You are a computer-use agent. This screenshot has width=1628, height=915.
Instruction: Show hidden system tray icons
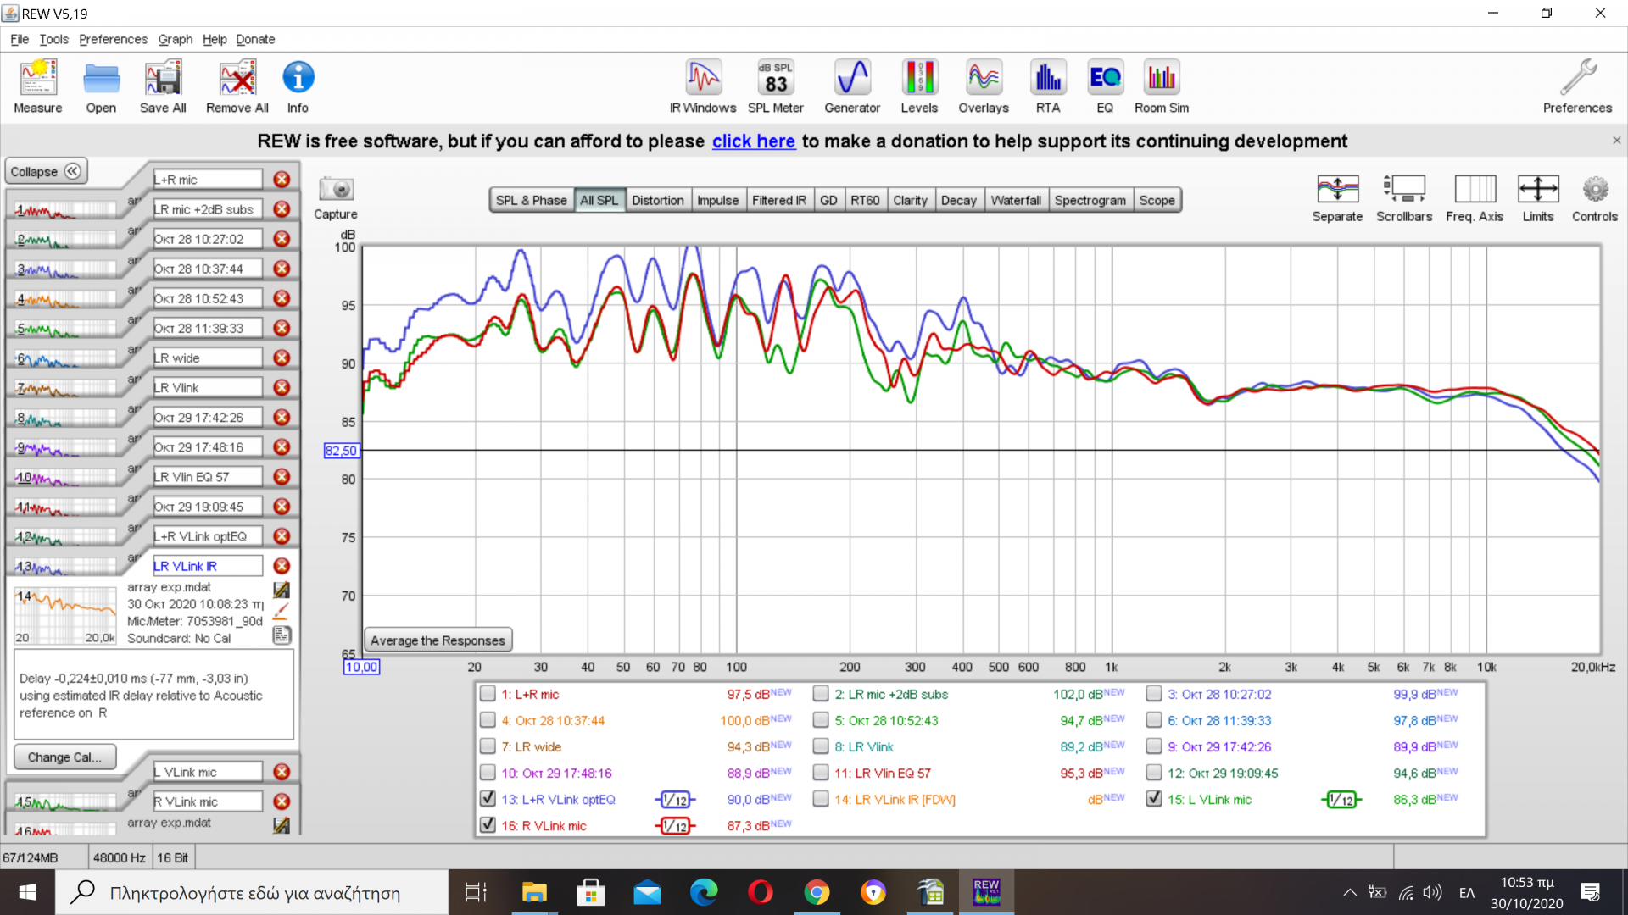click(1349, 892)
